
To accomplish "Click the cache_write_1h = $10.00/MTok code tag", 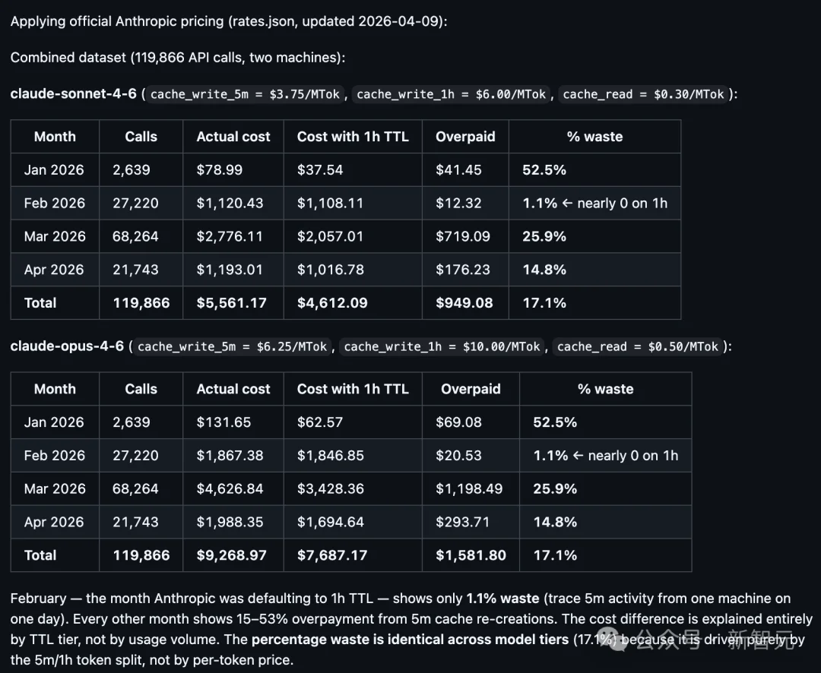I will 442,346.
